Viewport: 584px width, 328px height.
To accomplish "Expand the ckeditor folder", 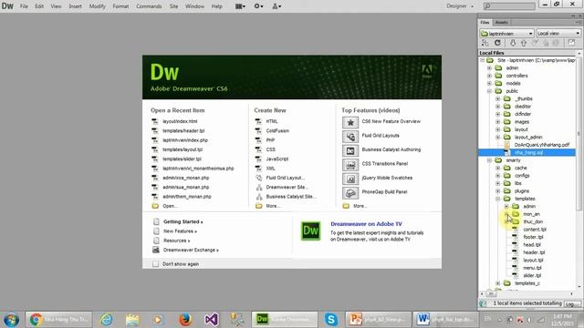I will [x=498, y=107].
